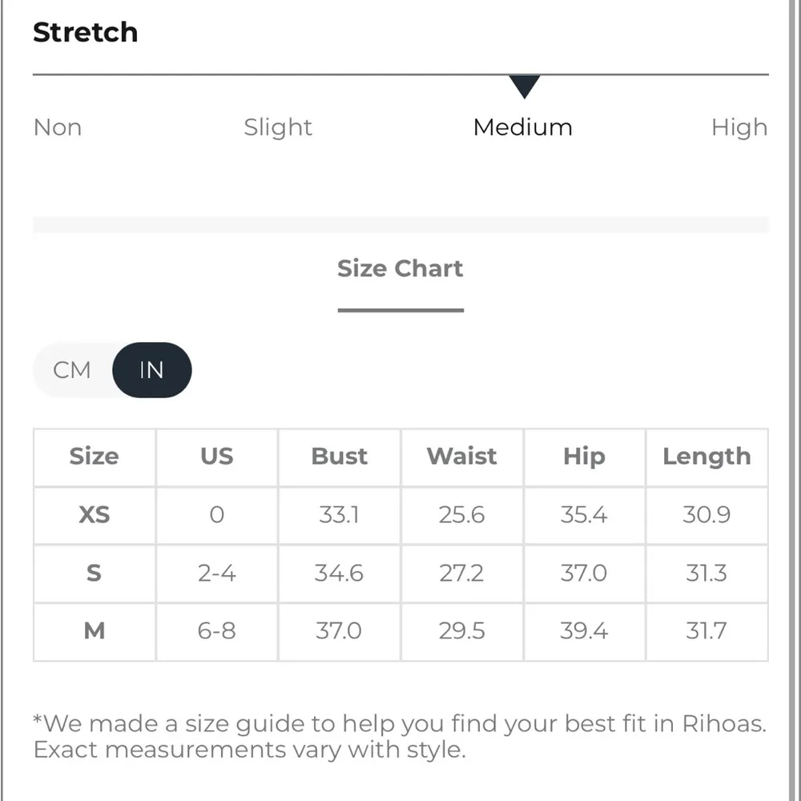This screenshot has width=801, height=801.
Task: Click the US 6-8 size cell
Action: [216, 631]
